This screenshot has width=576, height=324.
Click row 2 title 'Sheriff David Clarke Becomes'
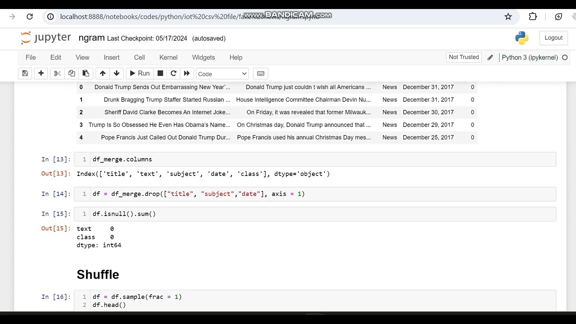pos(167,112)
